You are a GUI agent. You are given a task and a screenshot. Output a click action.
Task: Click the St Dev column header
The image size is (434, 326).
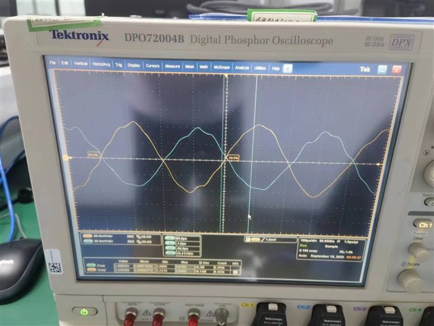[x=204, y=262]
